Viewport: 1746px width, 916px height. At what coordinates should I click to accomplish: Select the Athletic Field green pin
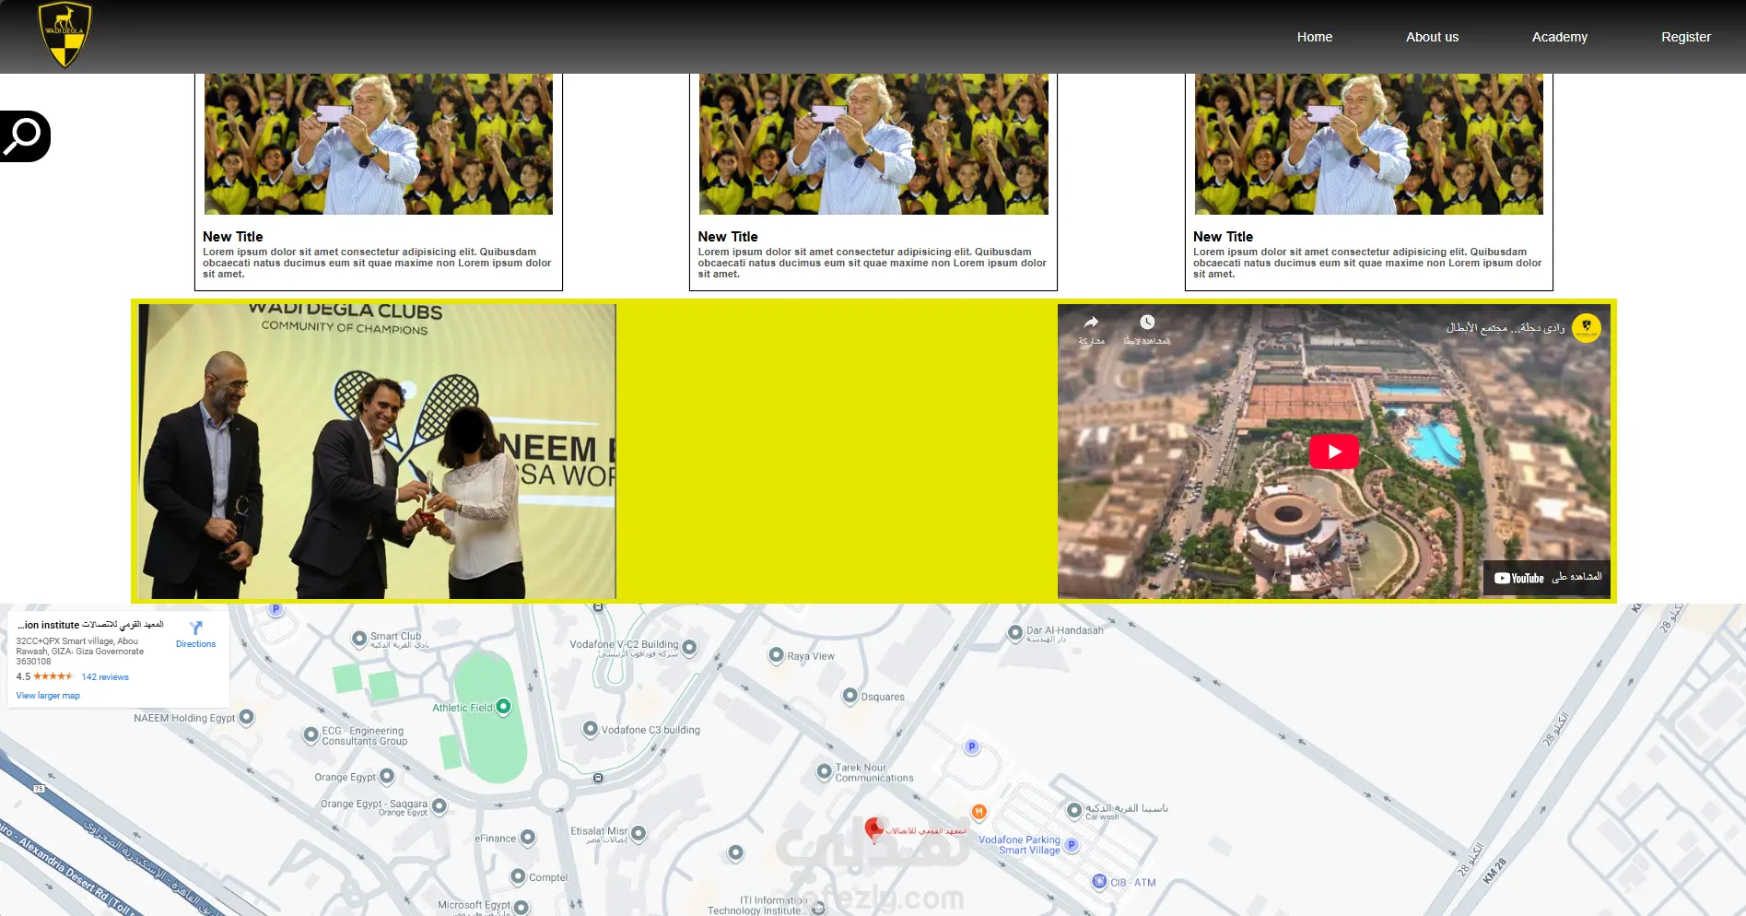tap(503, 707)
